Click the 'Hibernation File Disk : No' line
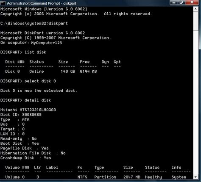201x182 pixels. tap(33, 153)
